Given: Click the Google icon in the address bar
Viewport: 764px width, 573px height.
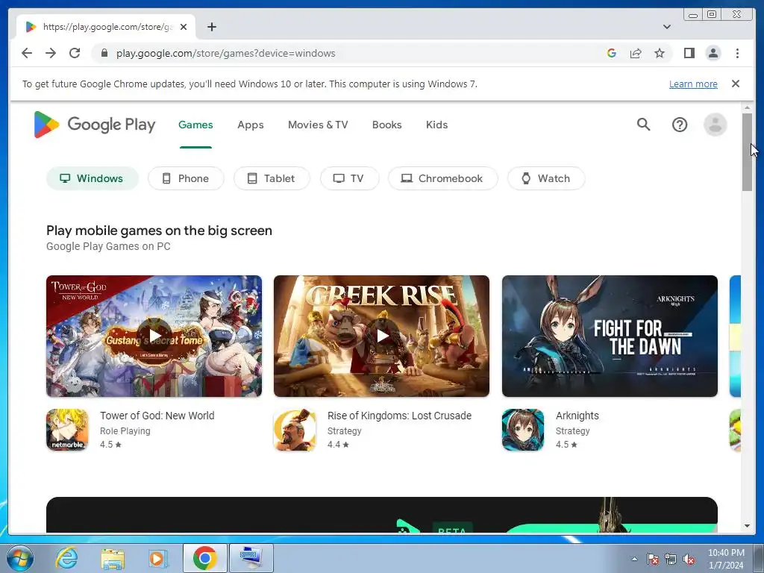Looking at the screenshot, I should click(x=612, y=53).
